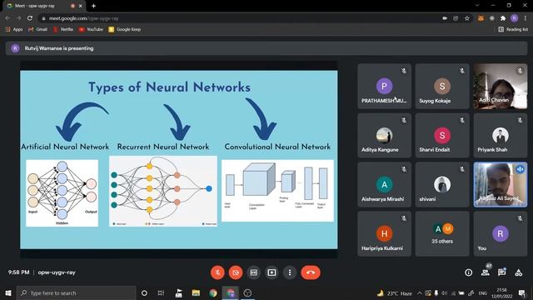Image resolution: width=533 pixels, height=300 pixels.
Task: Select Aditi Chavan video tile
Action: click(x=501, y=87)
